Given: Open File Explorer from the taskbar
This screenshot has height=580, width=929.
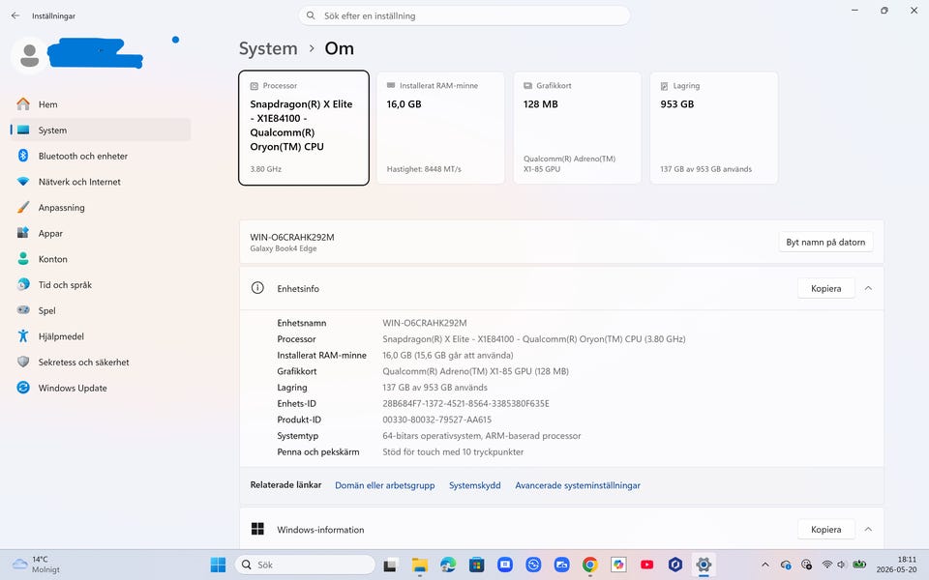Looking at the screenshot, I should pyautogui.click(x=419, y=565).
